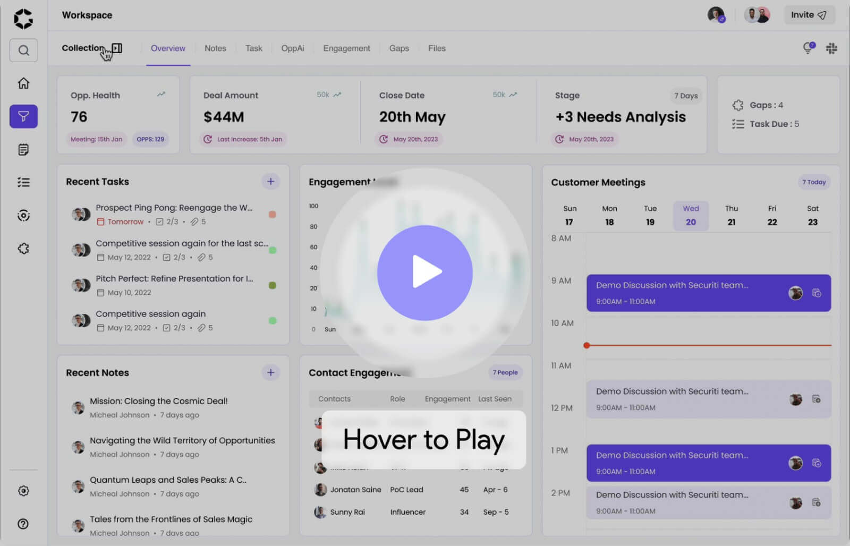Select Wed 20 in meetings calendar
This screenshot has width=850, height=546.
[x=691, y=216]
